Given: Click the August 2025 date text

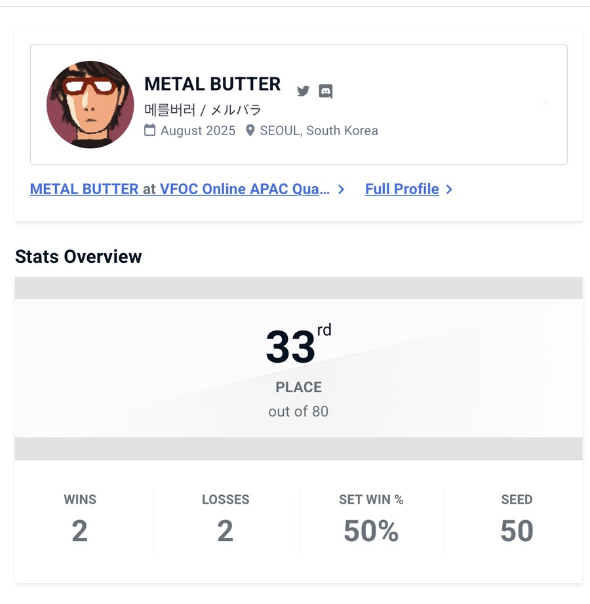Looking at the screenshot, I should 198,131.
